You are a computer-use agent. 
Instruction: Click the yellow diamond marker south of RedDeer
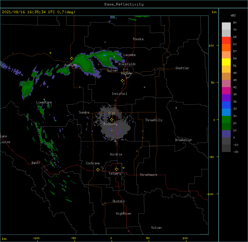coord(123,81)
